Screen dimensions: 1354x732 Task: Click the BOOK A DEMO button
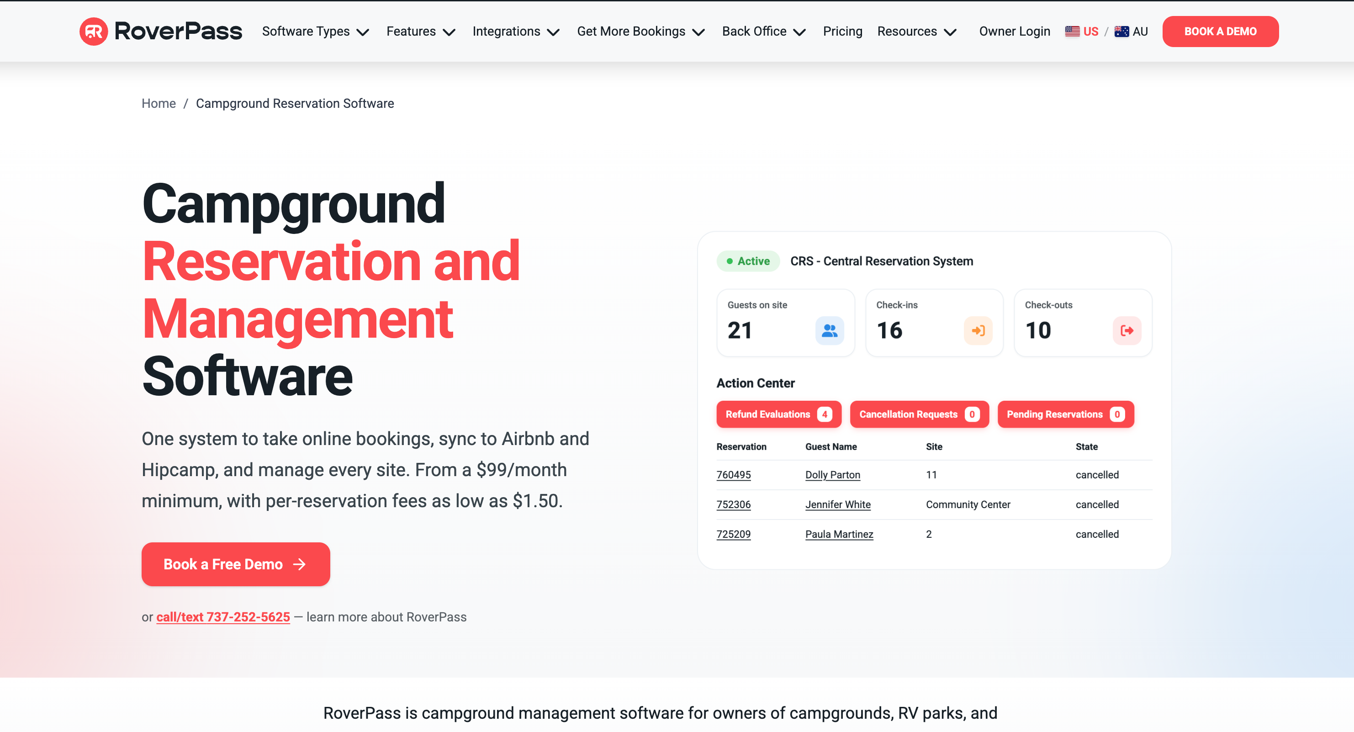coord(1221,32)
